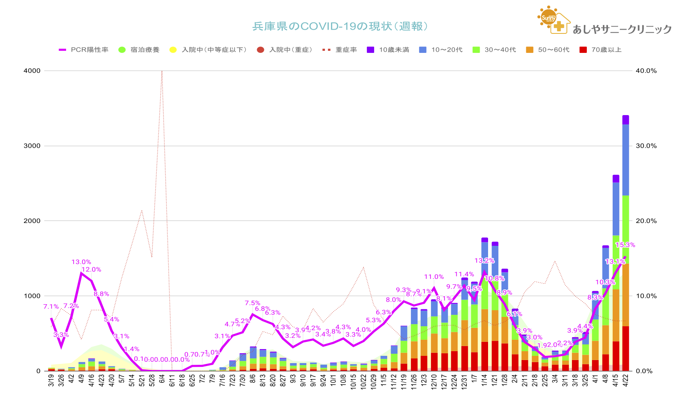Click the 50〜60代 orange legend swatch
The image size is (680, 410).
(529, 50)
